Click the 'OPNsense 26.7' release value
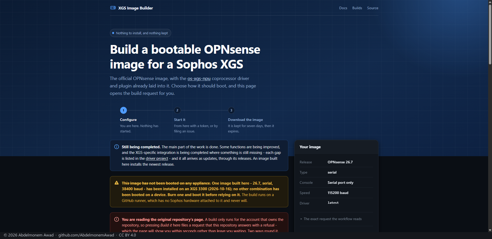 pos(340,162)
